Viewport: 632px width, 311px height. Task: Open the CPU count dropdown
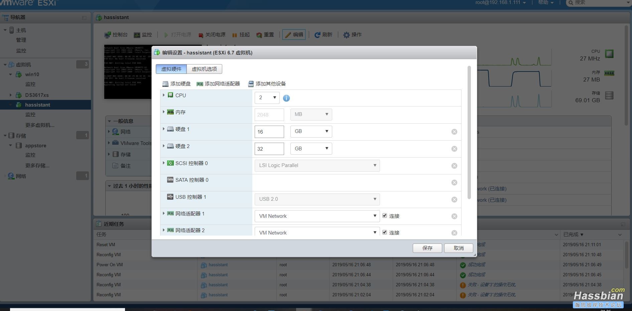[x=267, y=98]
